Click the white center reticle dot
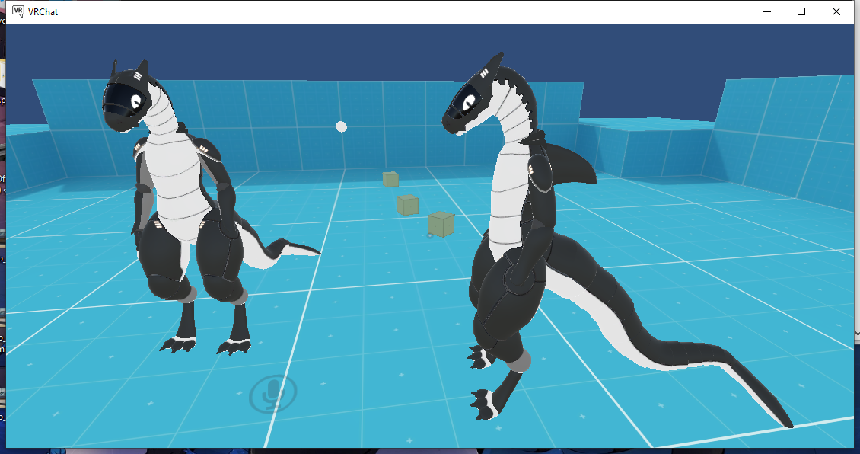The height and width of the screenshot is (454, 860). 342,126
